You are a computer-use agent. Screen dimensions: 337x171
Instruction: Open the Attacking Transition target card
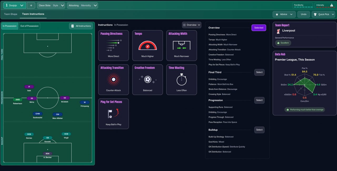113,80
